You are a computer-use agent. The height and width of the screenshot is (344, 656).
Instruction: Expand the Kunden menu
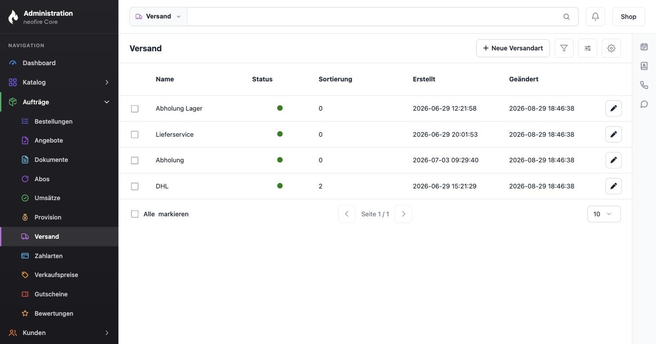point(59,333)
